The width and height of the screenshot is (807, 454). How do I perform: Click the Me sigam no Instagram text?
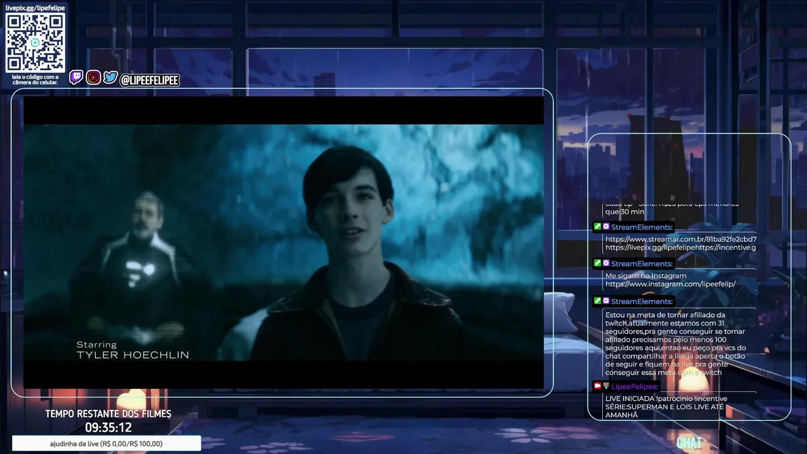pos(646,276)
